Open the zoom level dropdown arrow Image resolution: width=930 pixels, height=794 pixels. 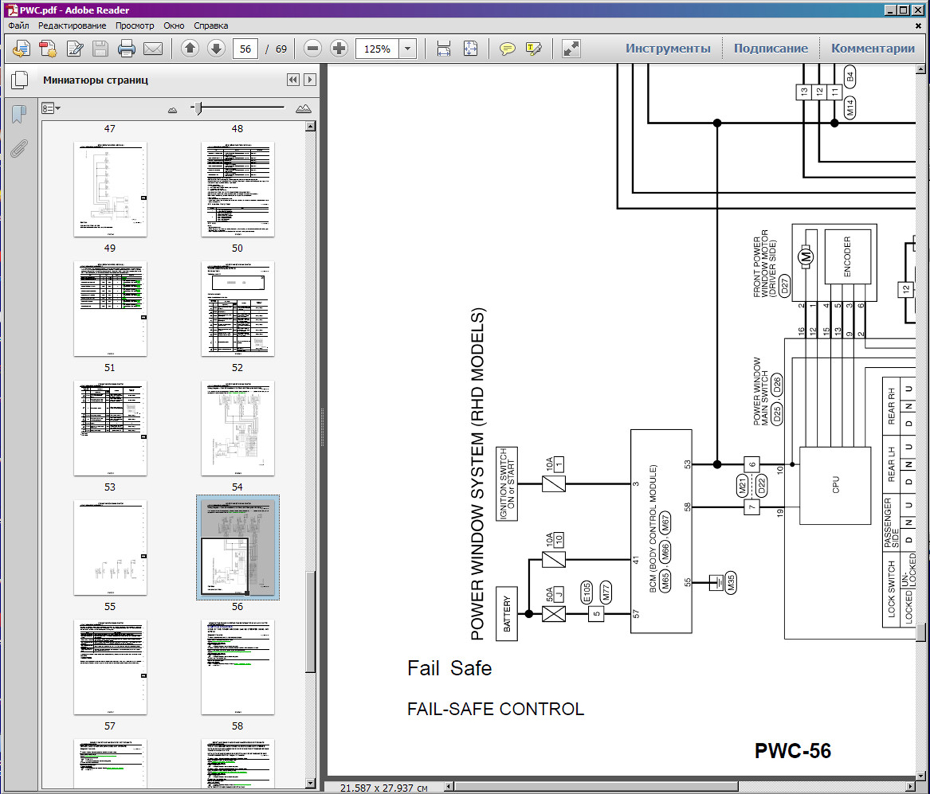pos(408,49)
